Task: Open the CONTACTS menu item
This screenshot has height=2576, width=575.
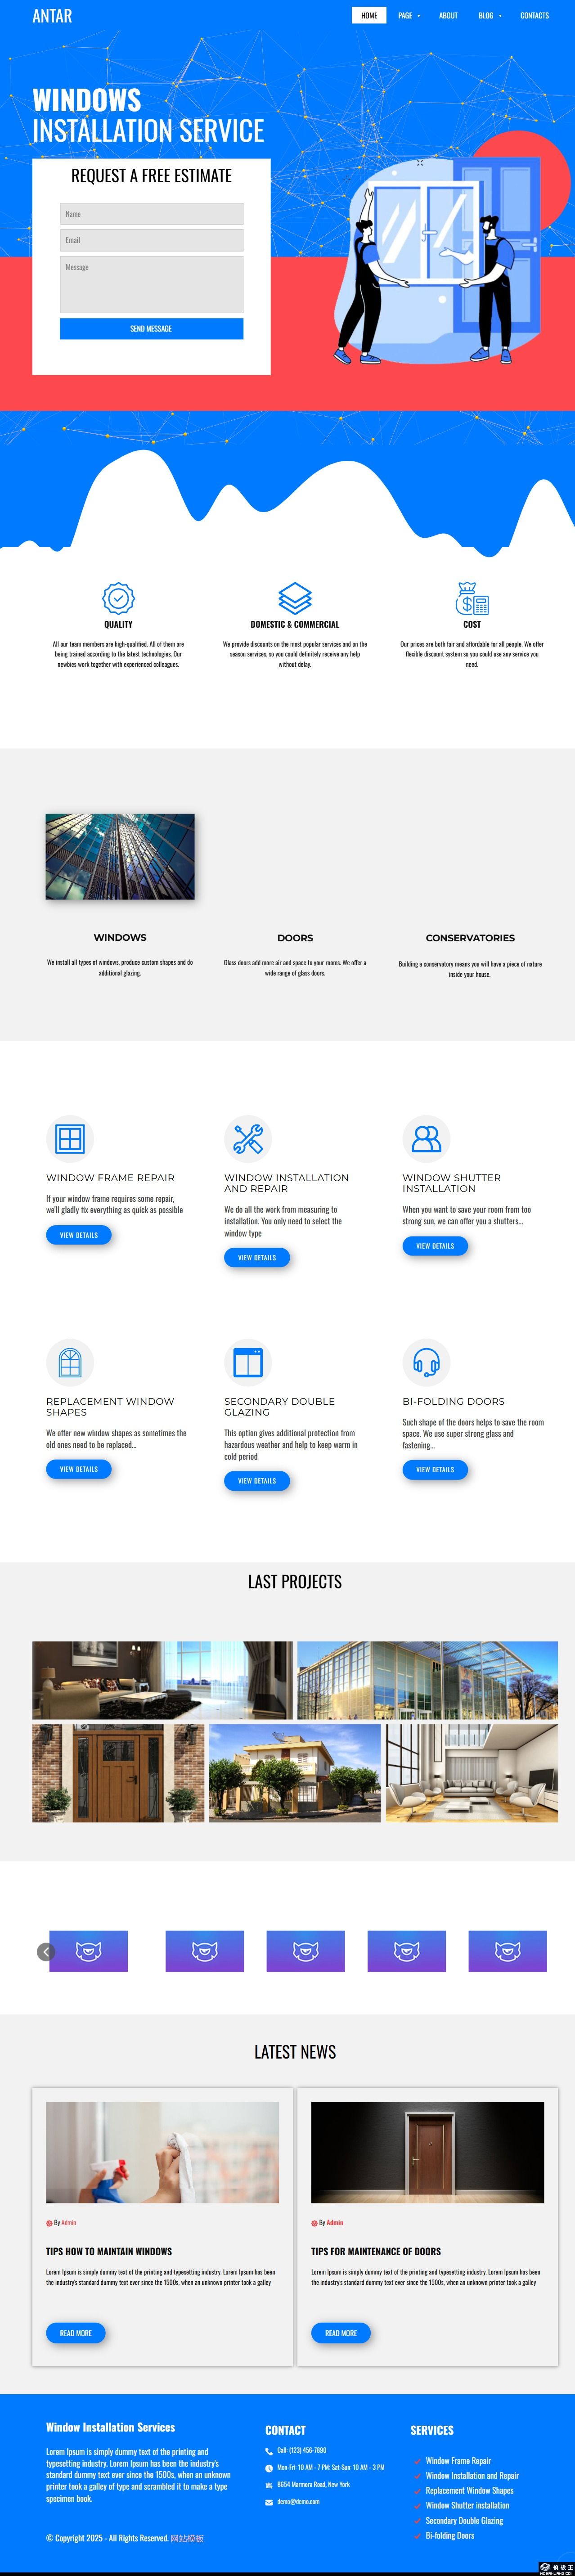Action: 534,15
